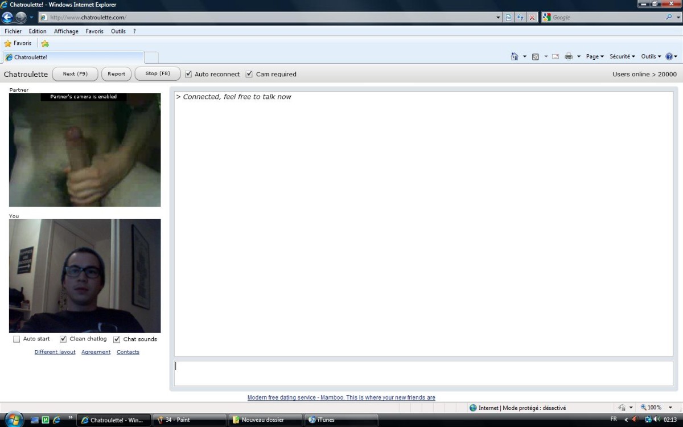This screenshot has height=427, width=683.
Task: Click the green quick launch icon
Action: [46, 420]
